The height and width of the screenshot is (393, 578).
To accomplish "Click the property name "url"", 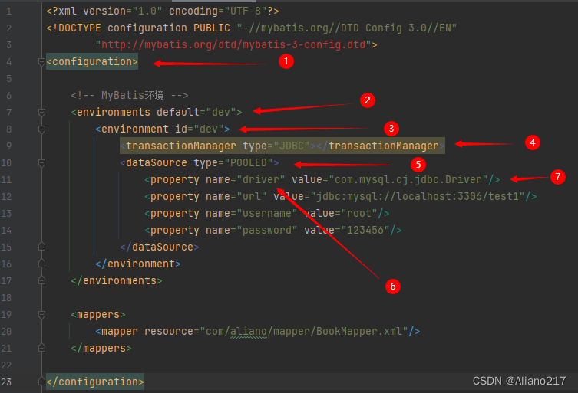I will click(x=252, y=196).
